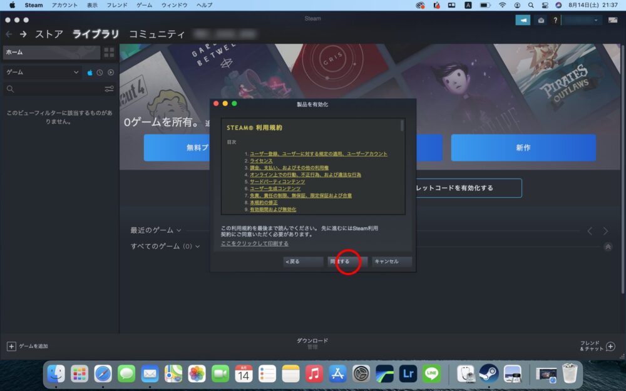
Task: Click the ゲームを追加 plus button
Action: coord(27,346)
